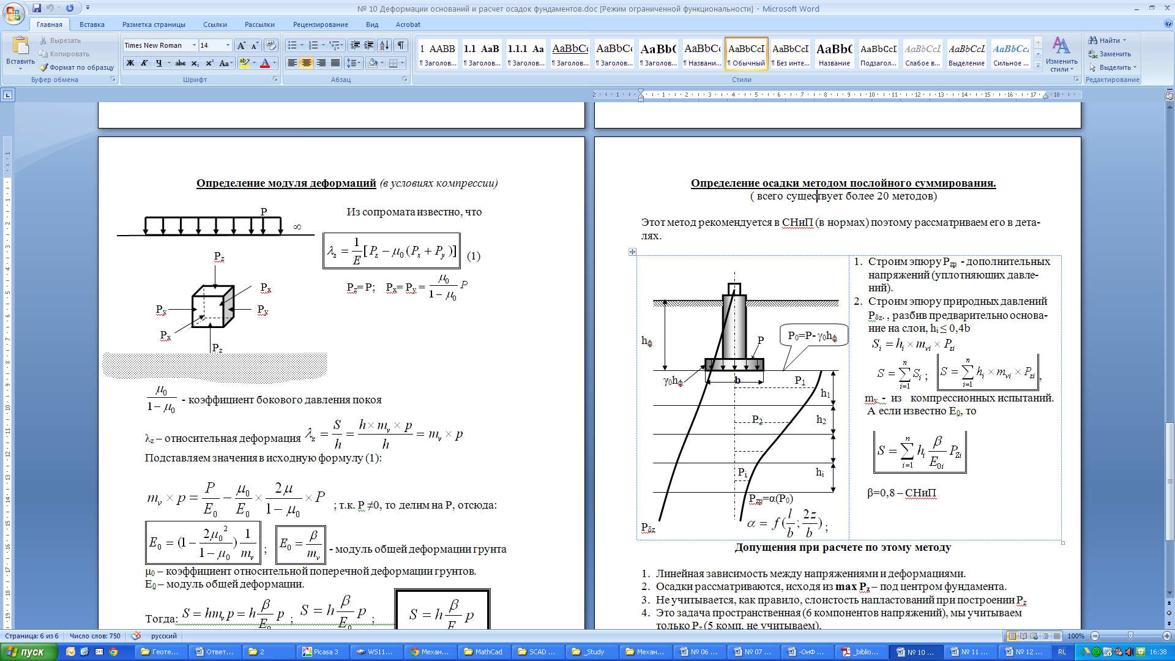Click the vertical scrollbar thumb
Viewport: 1175px width, 661px height.
point(1169,481)
